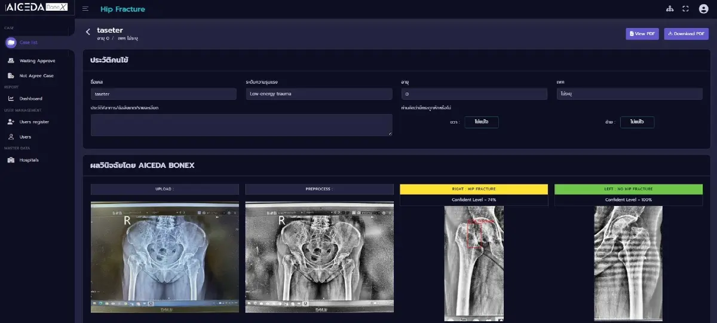Toggle the right side 'ไม่แน่ใจ' fracture button
Image resolution: width=717 pixels, height=323 pixels.
(x=481, y=122)
